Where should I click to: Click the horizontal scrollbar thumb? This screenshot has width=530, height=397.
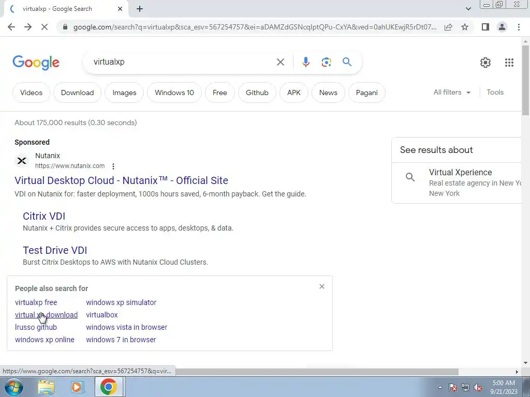tap(317, 372)
